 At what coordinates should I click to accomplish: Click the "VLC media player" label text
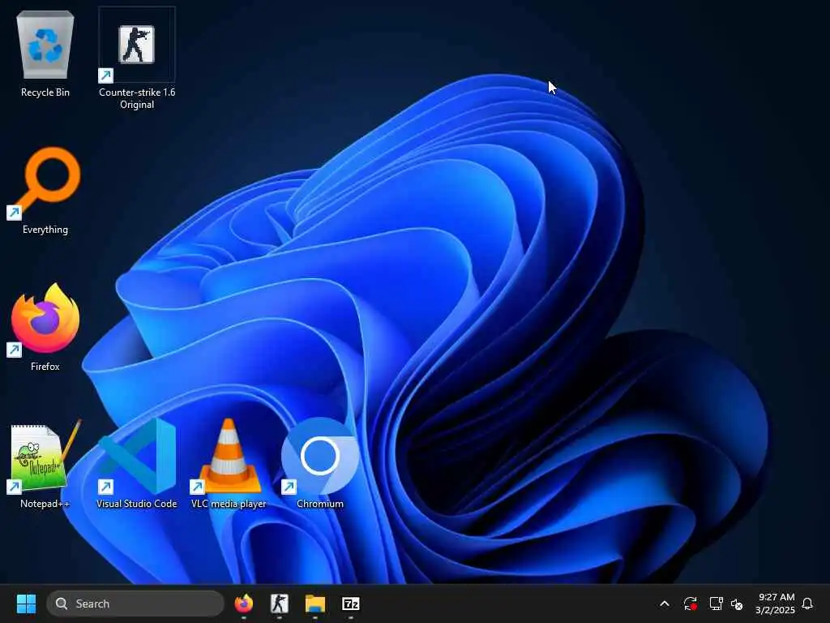[229, 504]
